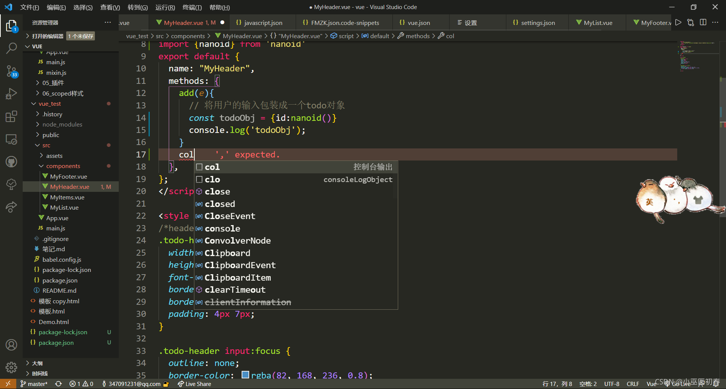Click the remote window indicator in status bar
This screenshot has width=726, height=389.
coord(8,384)
